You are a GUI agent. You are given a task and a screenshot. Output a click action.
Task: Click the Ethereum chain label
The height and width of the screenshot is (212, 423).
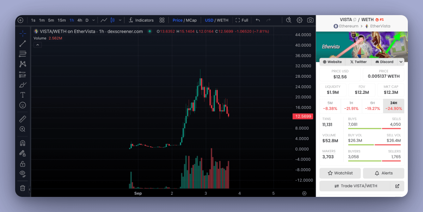(x=346, y=26)
